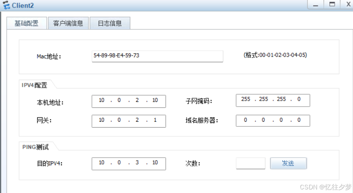Click the 域名服务器 input field
The width and height of the screenshot is (353, 193).
(x=273, y=120)
